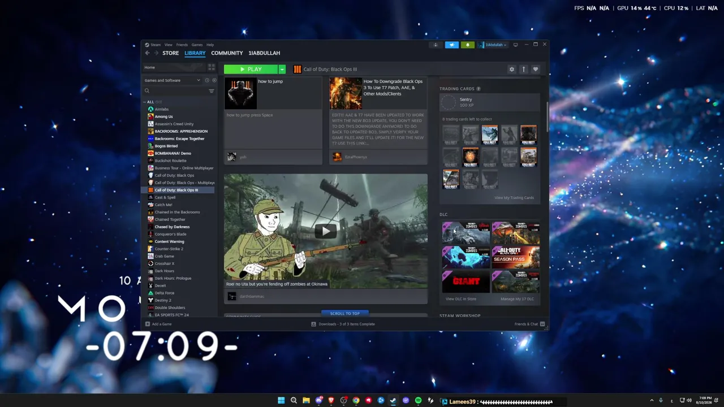Open the 1IAbdullah account dropdown
724x407 pixels.
point(493,45)
